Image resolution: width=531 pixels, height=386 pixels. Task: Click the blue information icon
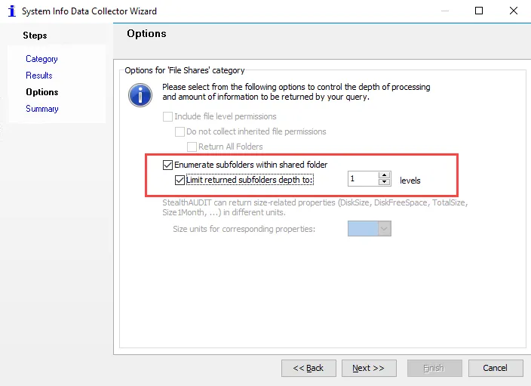tap(140, 95)
